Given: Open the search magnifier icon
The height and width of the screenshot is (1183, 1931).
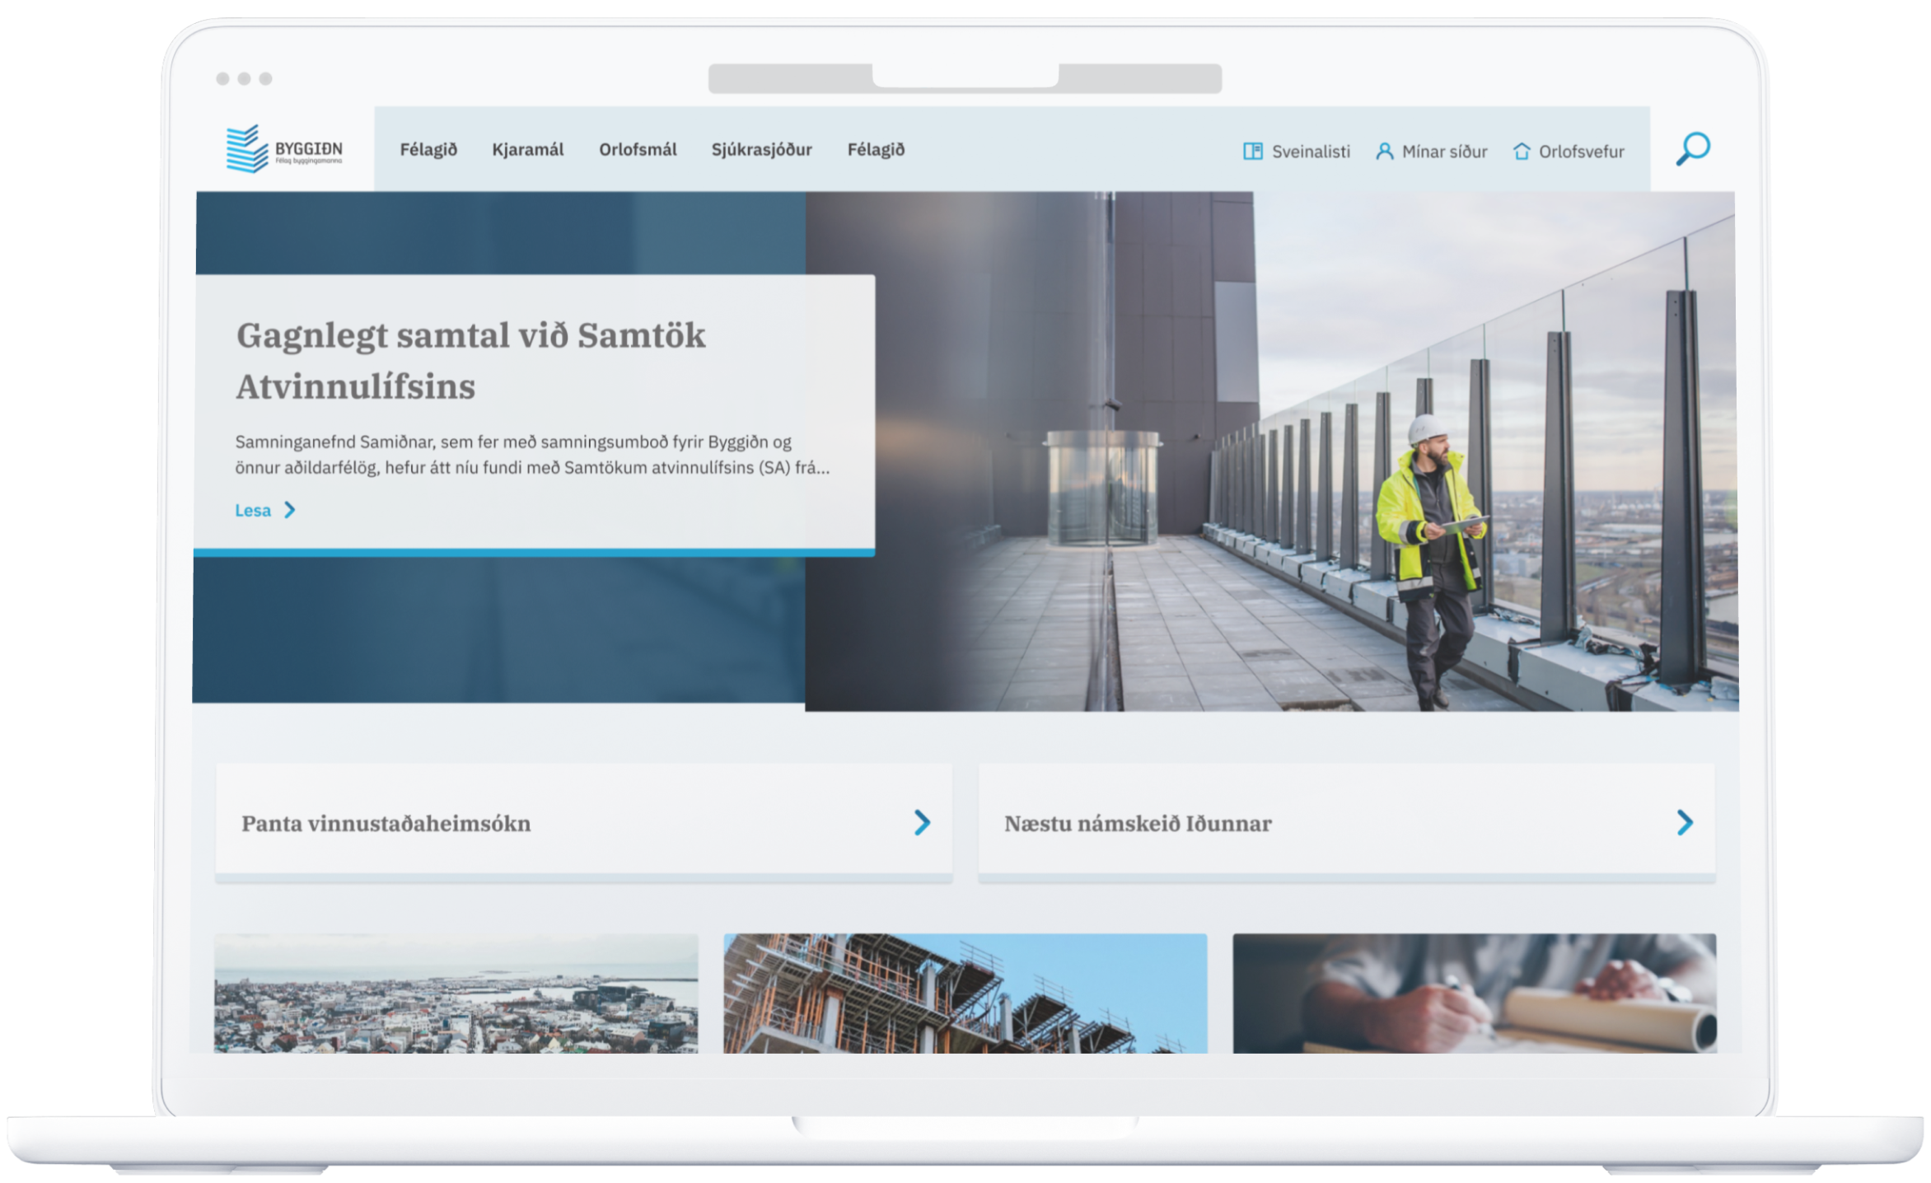Looking at the screenshot, I should pyautogui.click(x=1693, y=149).
